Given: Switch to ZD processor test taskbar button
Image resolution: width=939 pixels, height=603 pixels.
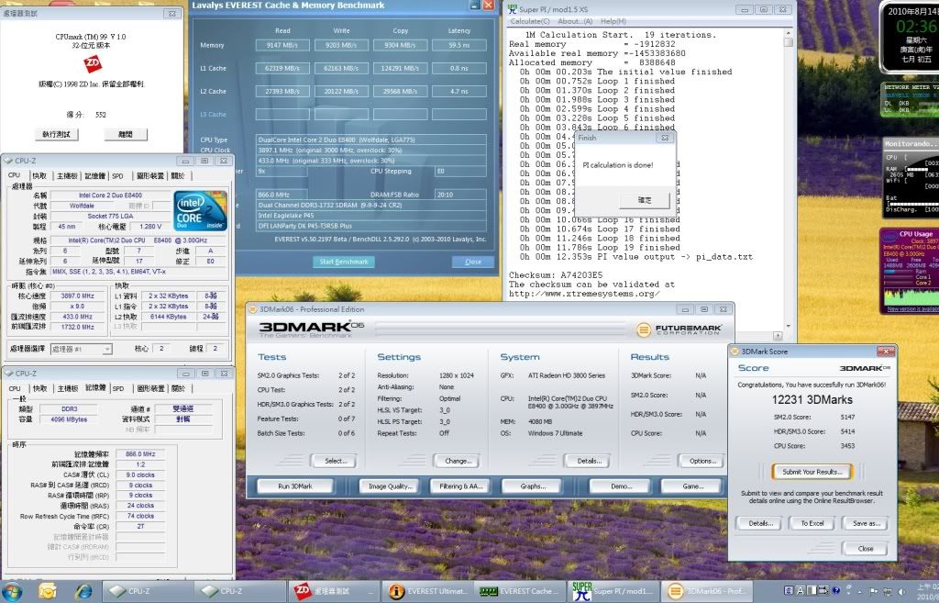Looking at the screenshot, I should coord(334,591).
